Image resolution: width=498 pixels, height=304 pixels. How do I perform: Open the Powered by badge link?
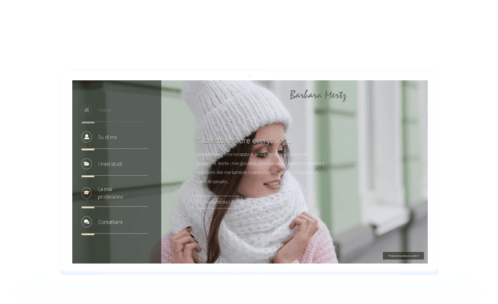[x=403, y=256]
